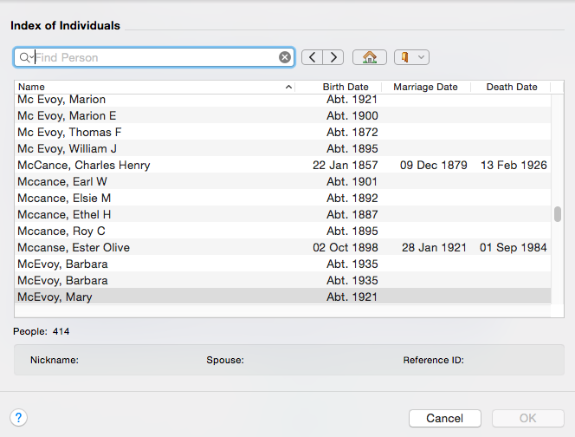Screen dimensions: 575x437
Task: Click the OK button
Action: (527, 418)
